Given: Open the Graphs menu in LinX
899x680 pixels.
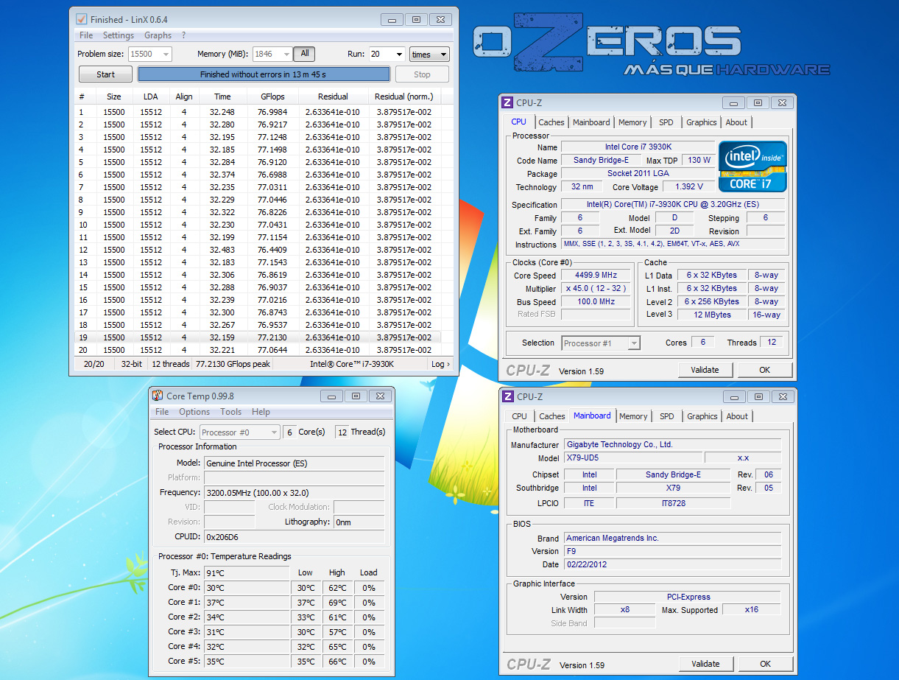Looking at the screenshot, I should tap(158, 35).
